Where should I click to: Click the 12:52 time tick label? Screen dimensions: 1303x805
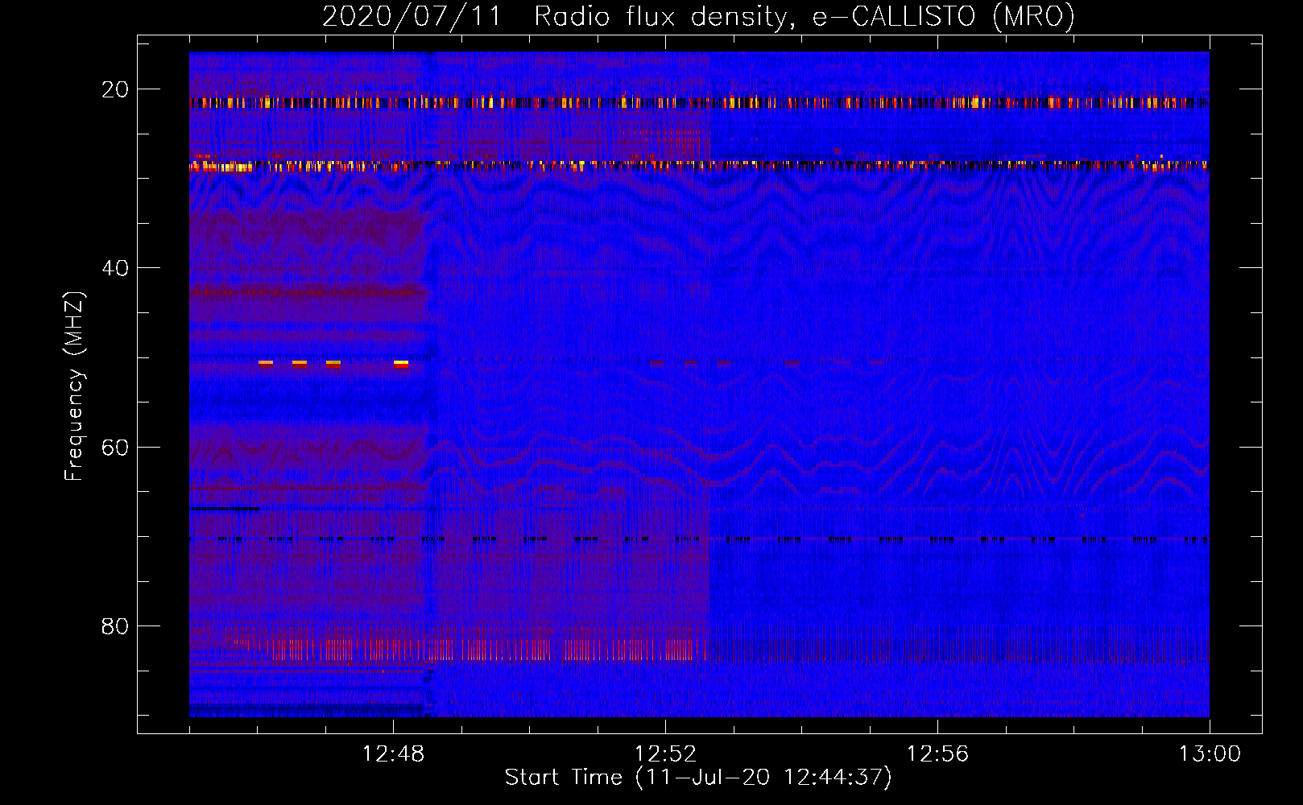(x=665, y=754)
